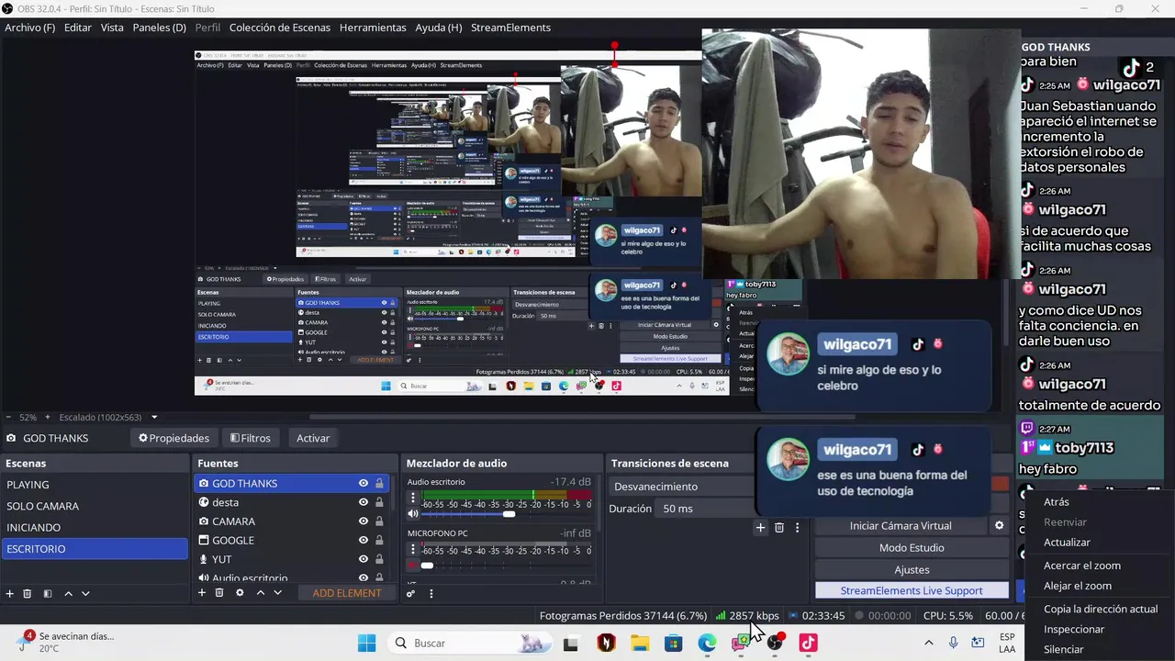
Task: Add a new source with the Fuentes plus icon
Action: (x=202, y=593)
